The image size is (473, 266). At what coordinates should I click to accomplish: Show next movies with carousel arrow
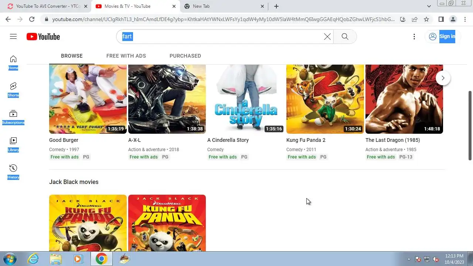coord(443,78)
